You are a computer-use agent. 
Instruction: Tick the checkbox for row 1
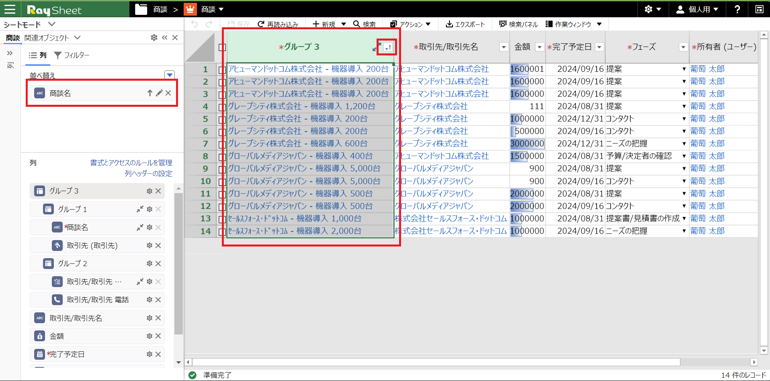(222, 70)
